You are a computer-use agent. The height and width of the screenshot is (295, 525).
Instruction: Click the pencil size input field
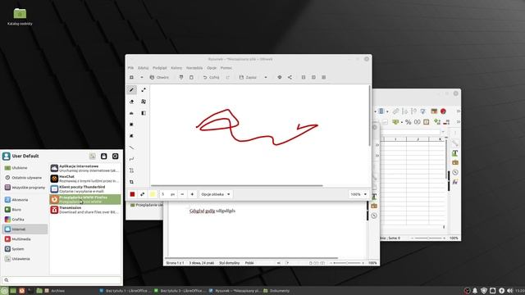click(x=167, y=194)
